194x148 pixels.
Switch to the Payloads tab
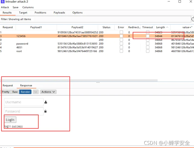click(x=59, y=13)
